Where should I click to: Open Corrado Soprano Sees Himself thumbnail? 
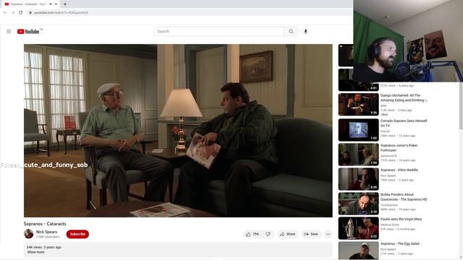358,130
